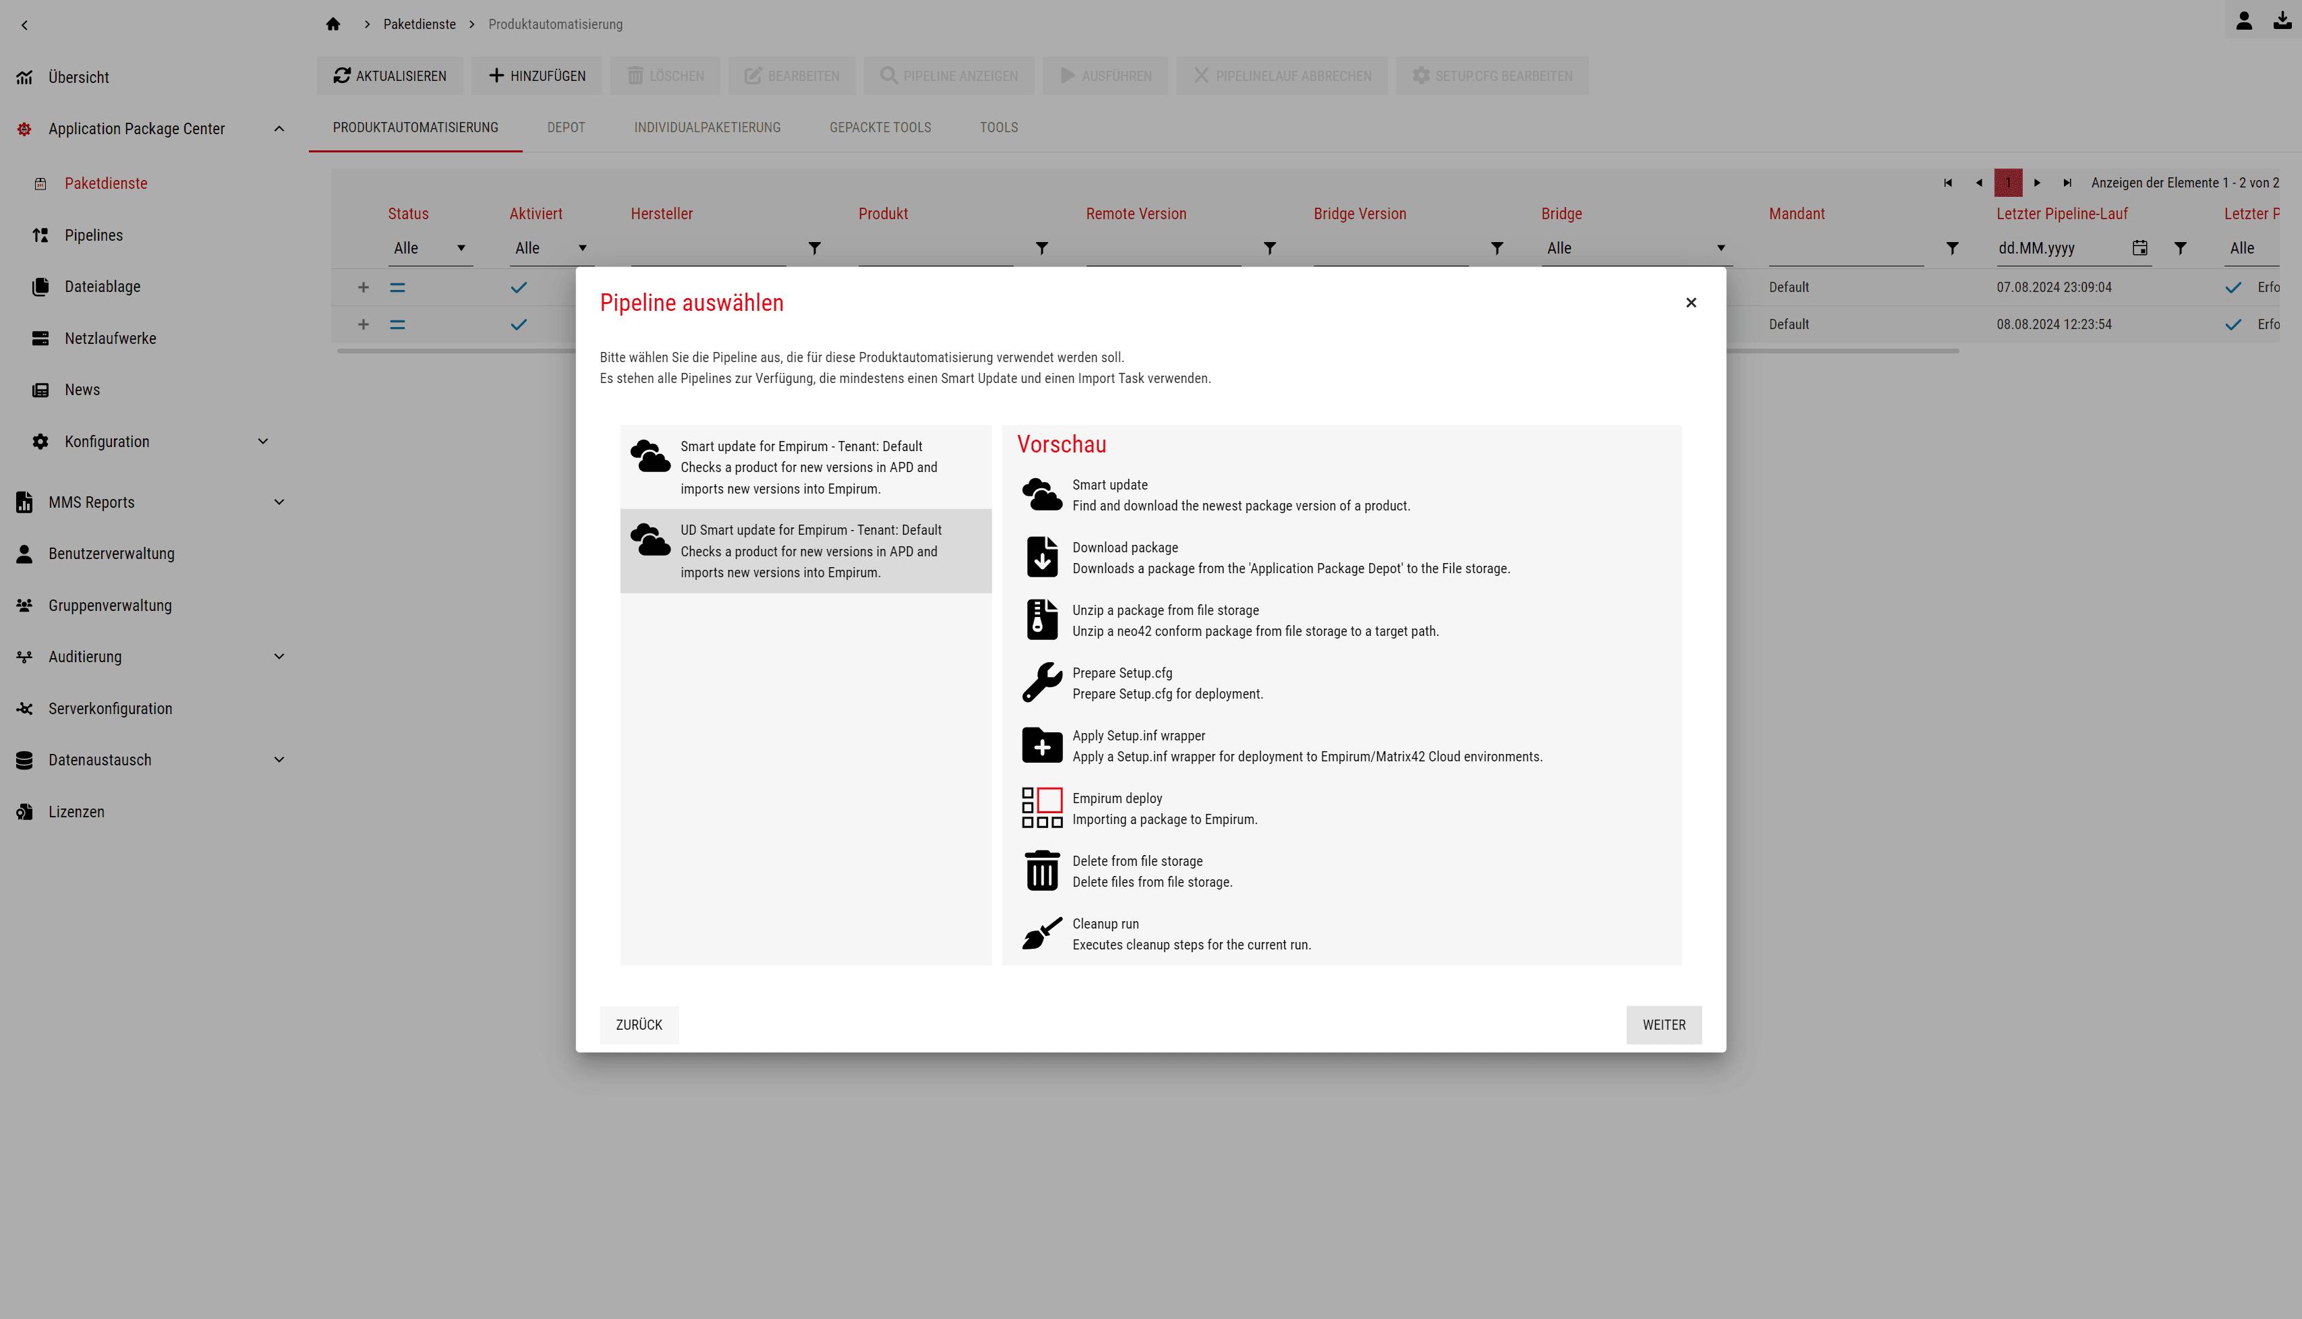Viewport: 2302px width, 1319px height.
Task: Click the Empirum deploy grid icon
Action: [x=1042, y=808]
